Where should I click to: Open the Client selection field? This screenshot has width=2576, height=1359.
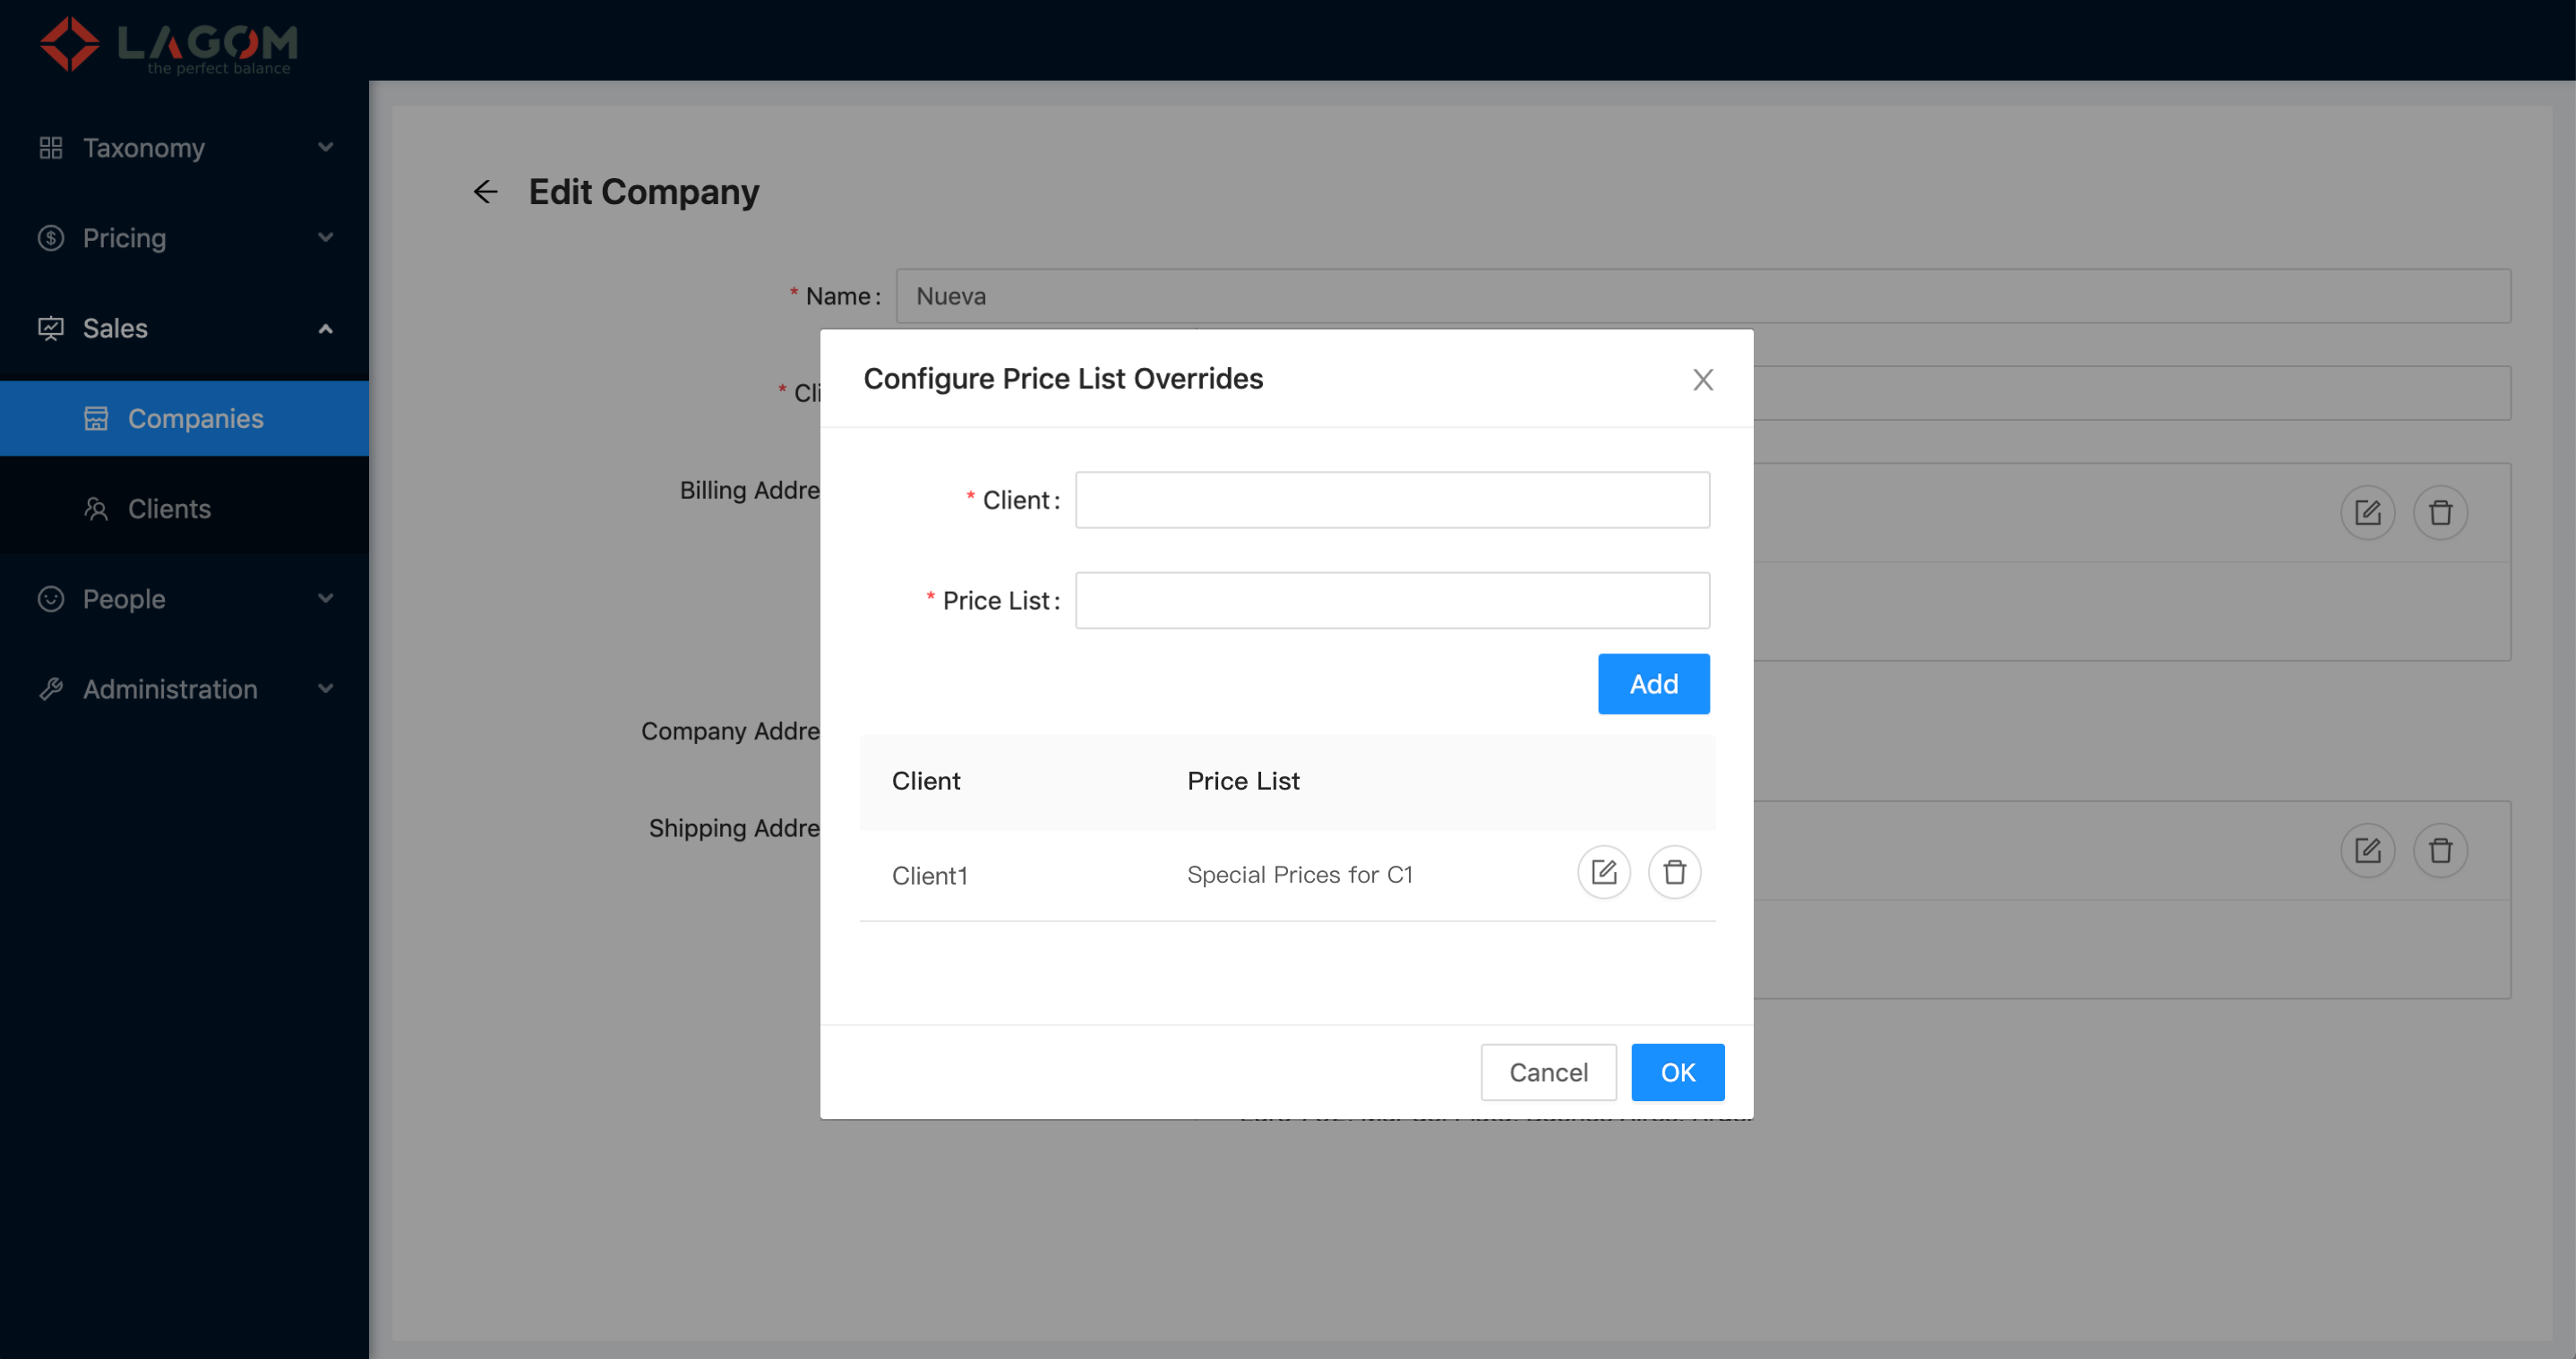[x=1391, y=500]
